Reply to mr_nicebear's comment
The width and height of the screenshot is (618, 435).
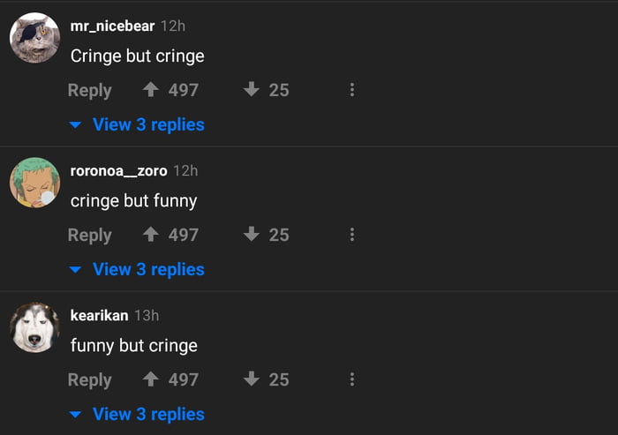89,90
